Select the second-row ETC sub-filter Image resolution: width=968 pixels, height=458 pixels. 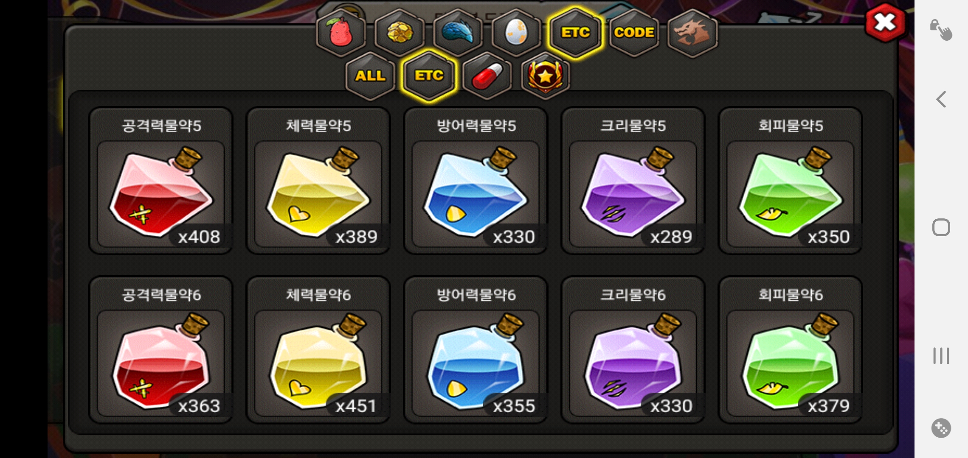tap(429, 76)
